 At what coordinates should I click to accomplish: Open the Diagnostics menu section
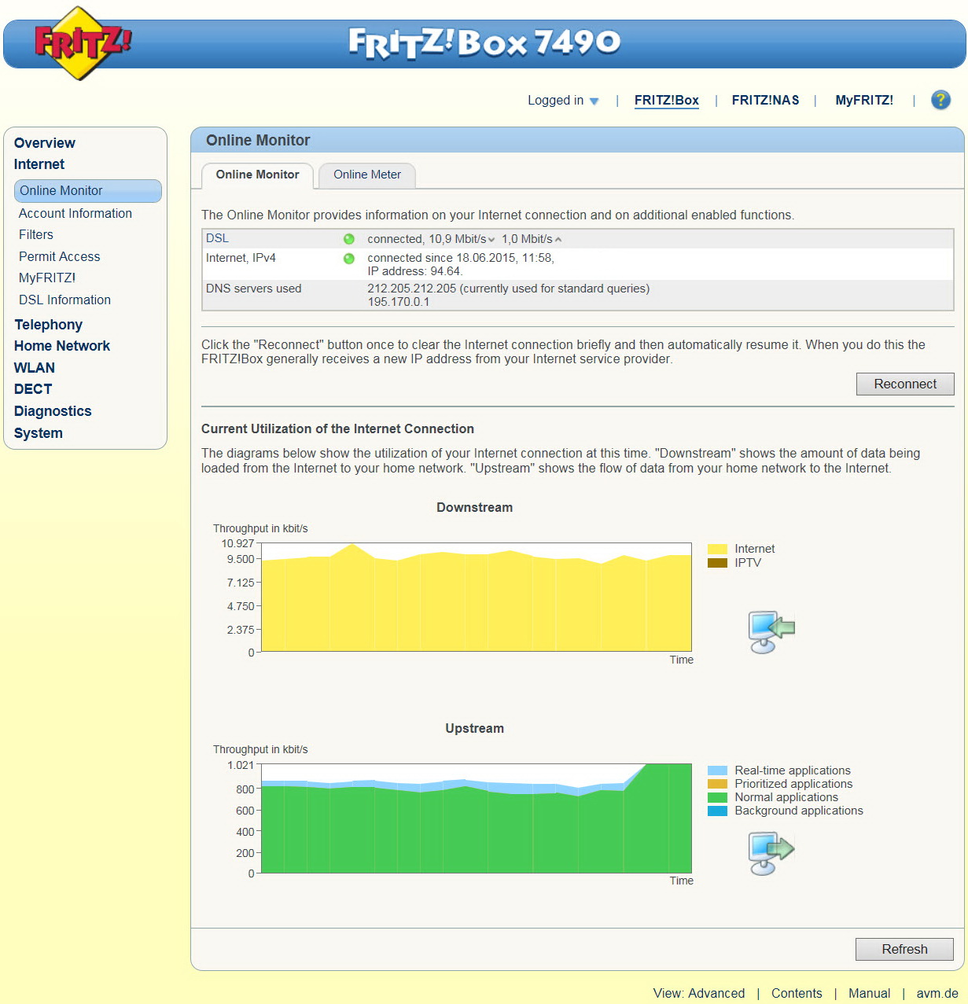(x=53, y=411)
